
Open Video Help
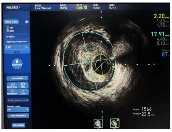point(18,125)
